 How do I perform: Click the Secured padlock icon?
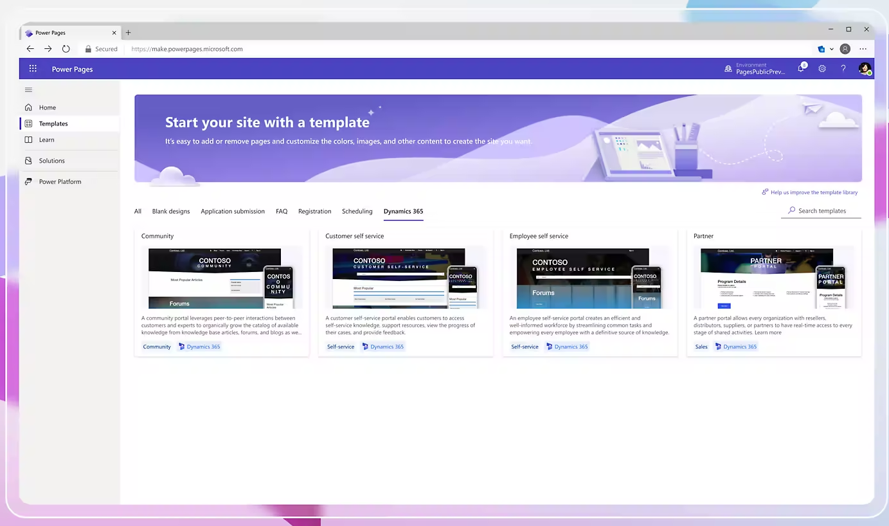(88, 49)
